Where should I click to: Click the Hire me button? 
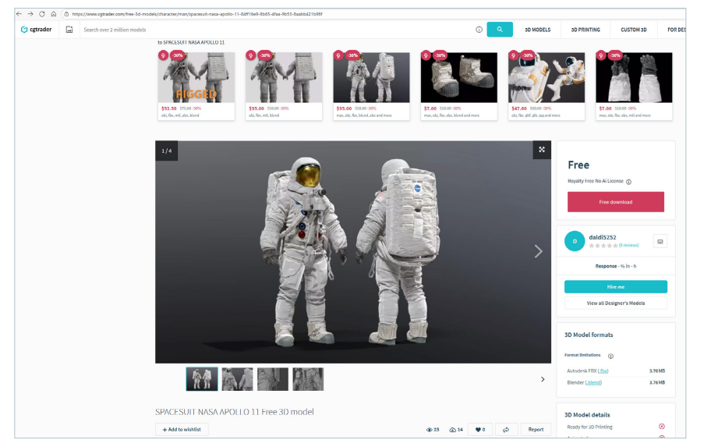[615, 286]
